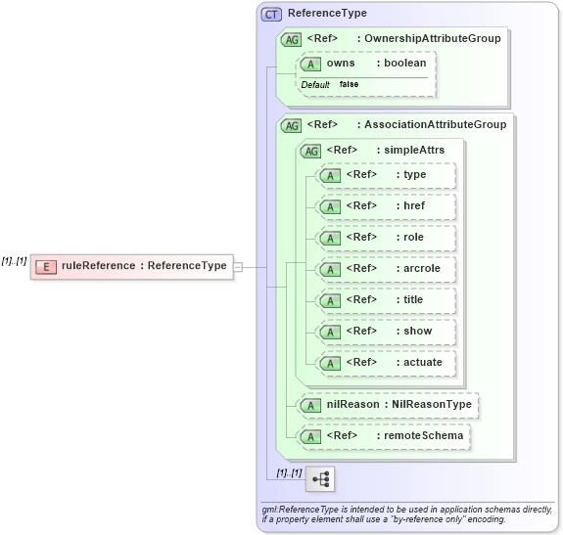563x535 pixels.
Task: Select the ': role' attribute text
Action: pyautogui.click(x=409, y=237)
